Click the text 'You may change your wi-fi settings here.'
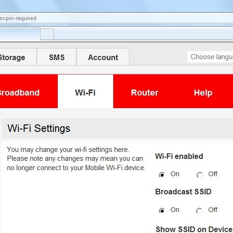 tap(68, 150)
